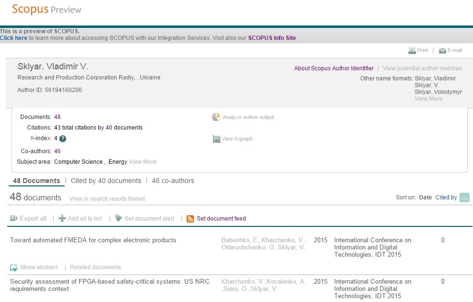
Task: Click the Export all arrow icon
Action: pyautogui.click(x=14, y=218)
